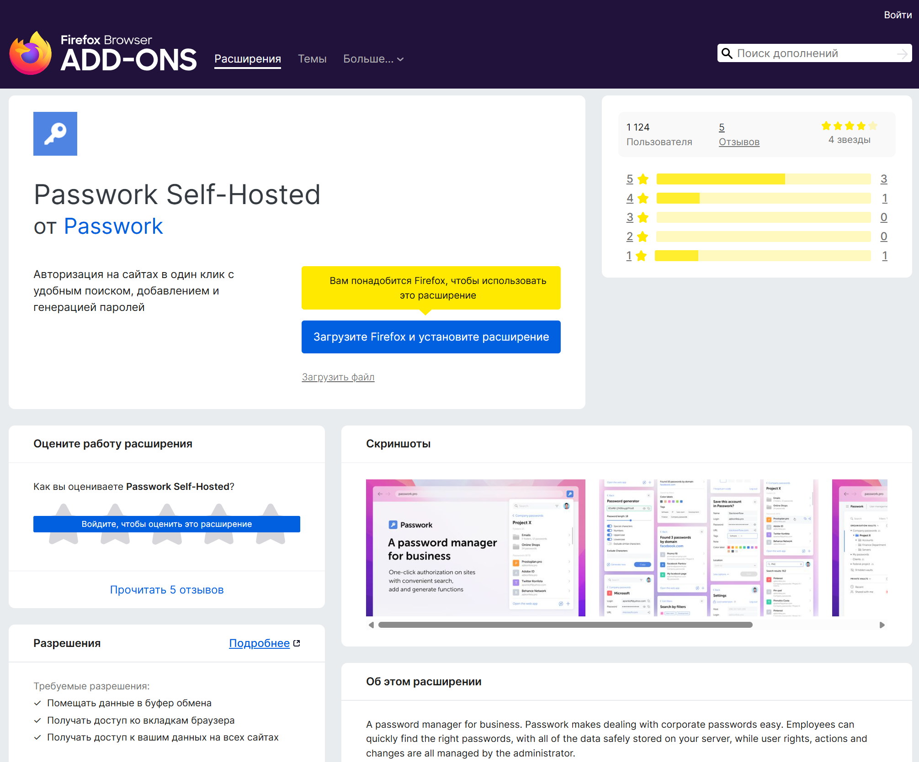Open Прочитать 5 отзывов link
The image size is (919, 762).
pos(166,590)
